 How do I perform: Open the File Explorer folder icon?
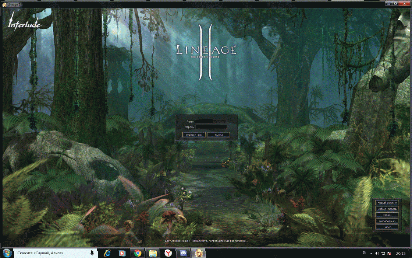(x=153, y=253)
